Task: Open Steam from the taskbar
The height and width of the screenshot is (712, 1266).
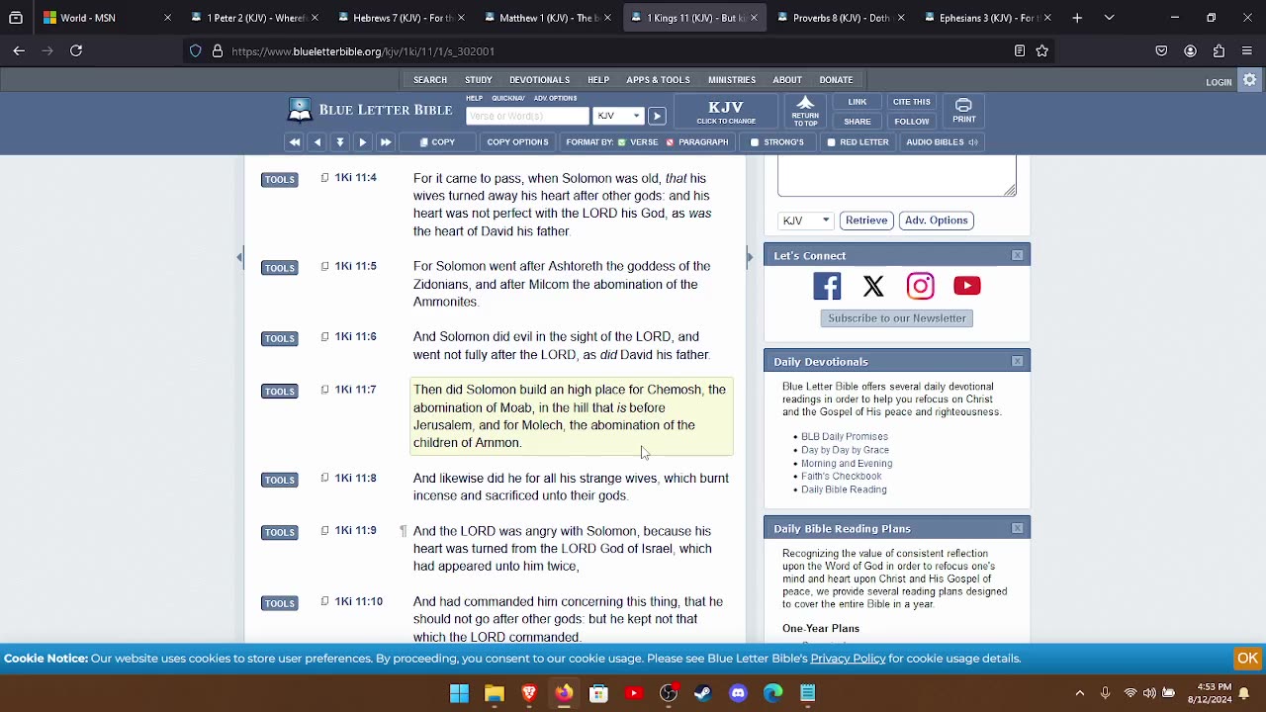Action: coord(702,693)
